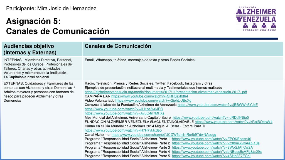Image resolution: width=285 pixels, height=160 pixels.
Task: Open the youtube link ending AvuQ4n7MFXs
Action: 124,113
